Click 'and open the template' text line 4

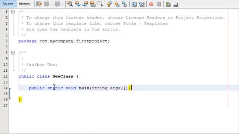pyautogui.click(x=54, y=29)
